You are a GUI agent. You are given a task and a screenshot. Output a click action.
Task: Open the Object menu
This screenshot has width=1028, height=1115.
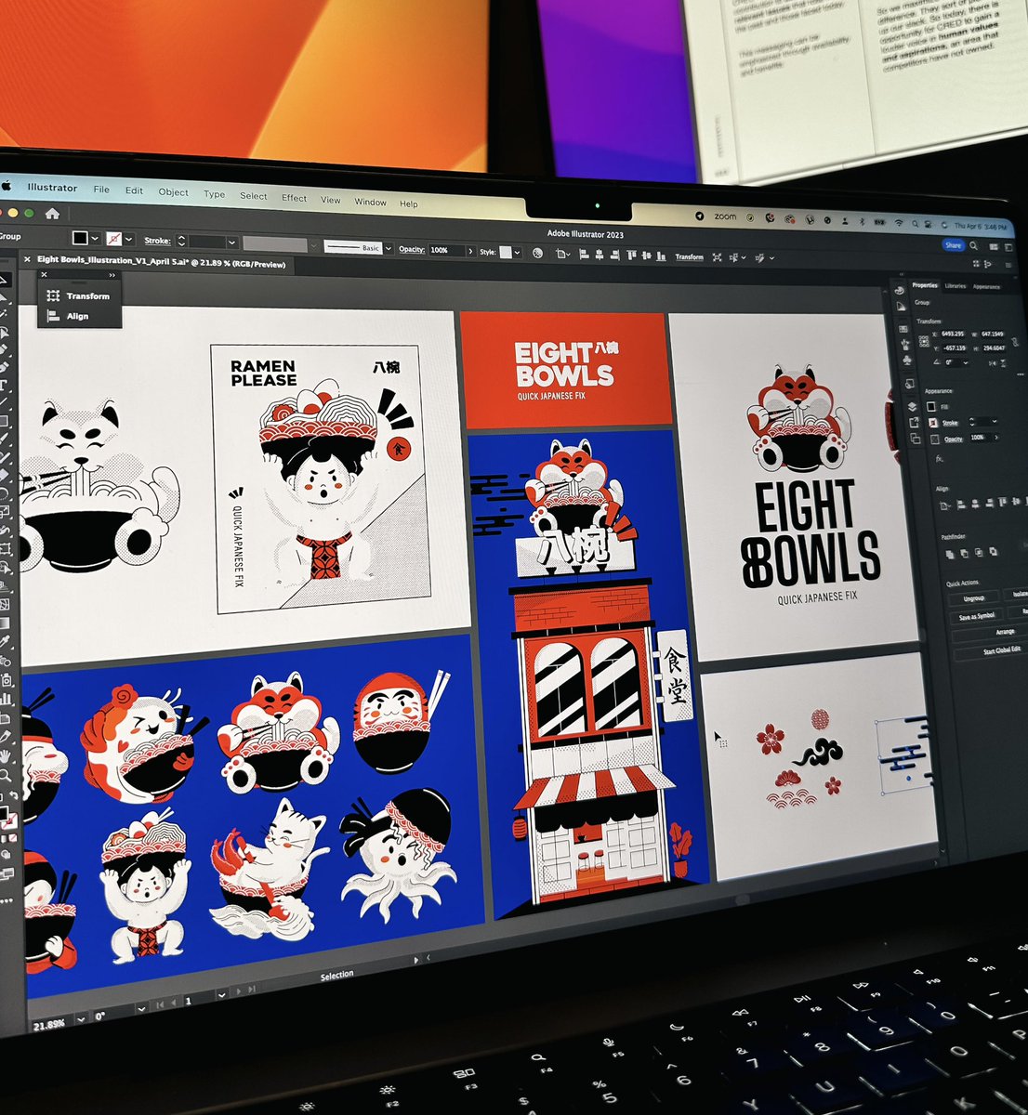point(173,192)
